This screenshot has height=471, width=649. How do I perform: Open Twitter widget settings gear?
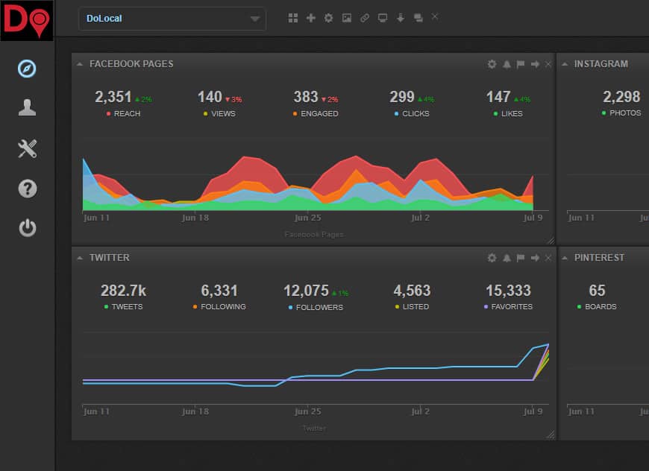492,258
